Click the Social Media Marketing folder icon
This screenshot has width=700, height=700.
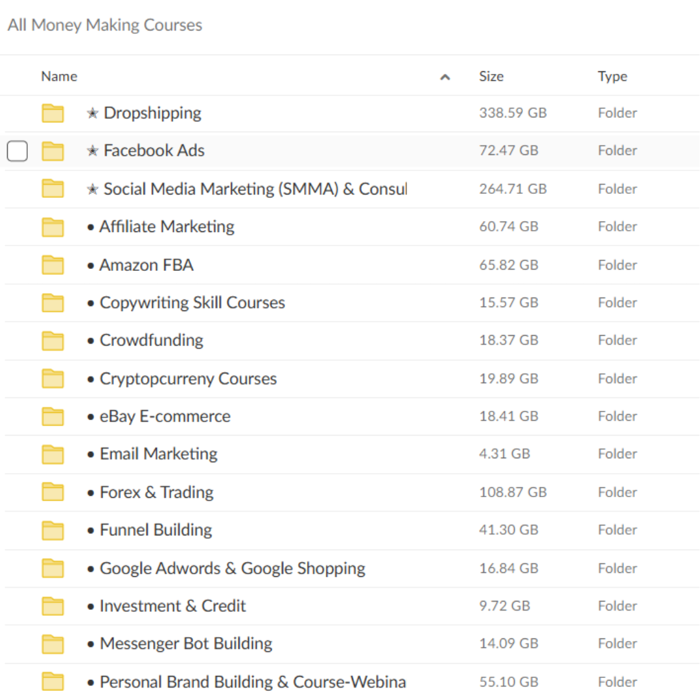click(52, 189)
